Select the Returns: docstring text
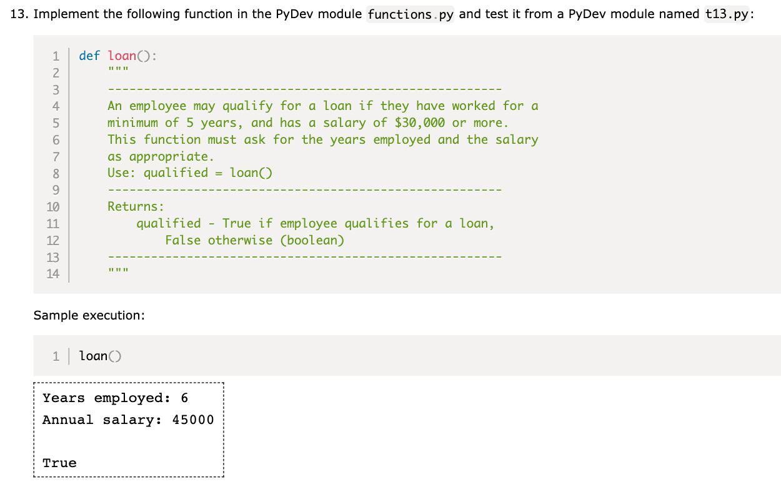Image resolution: width=781 pixels, height=489 pixels. (x=136, y=206)
